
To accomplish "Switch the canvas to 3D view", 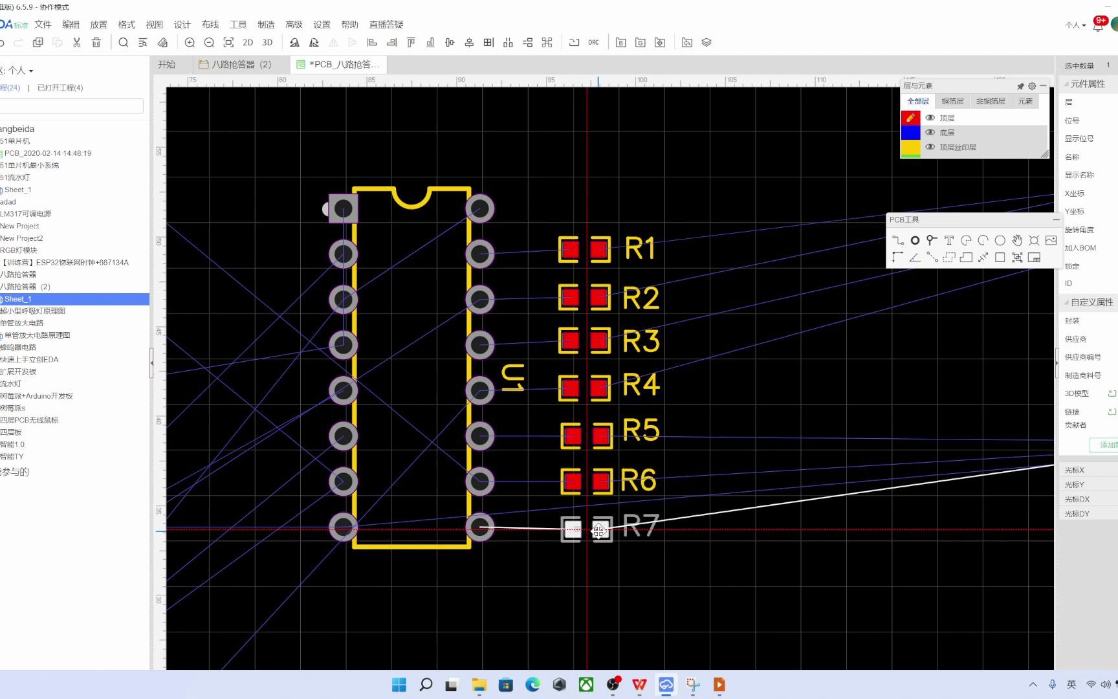I will click(x=267, y=42).
